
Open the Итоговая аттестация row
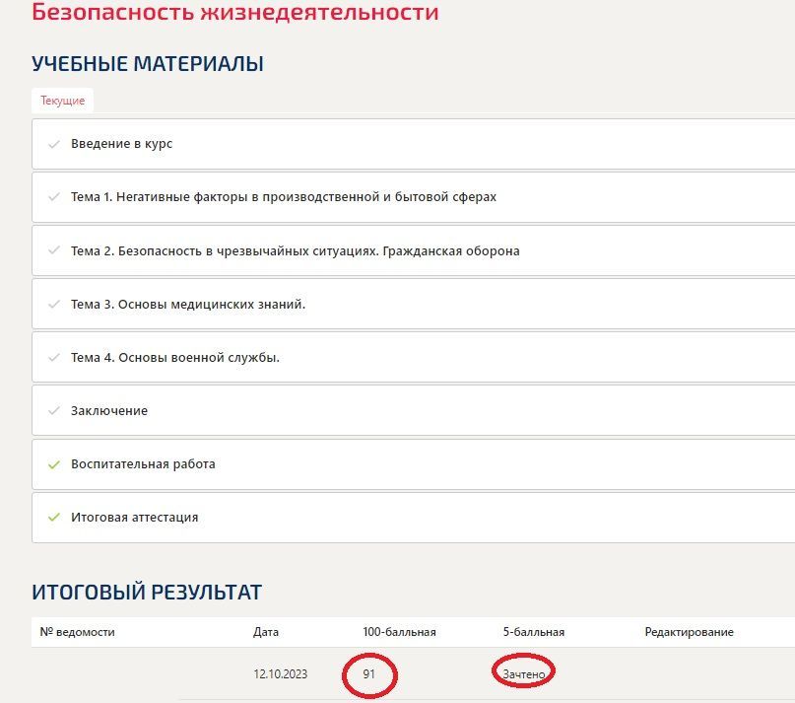413,518
